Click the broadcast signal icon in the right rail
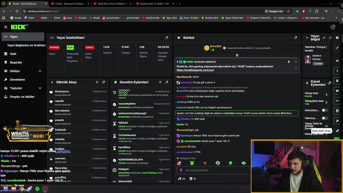This screenshot has height=193, width=343. click(337, 101)
